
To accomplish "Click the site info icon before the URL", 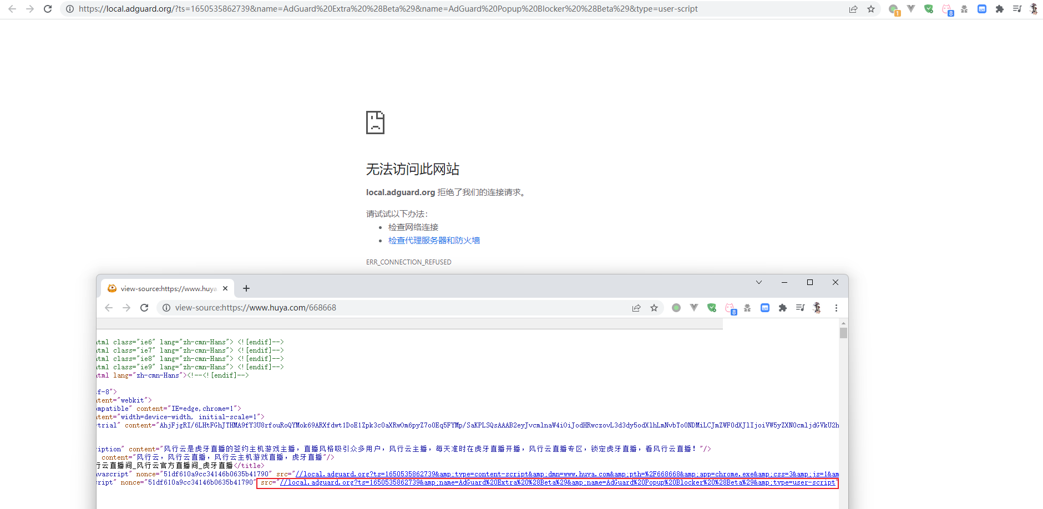I will [x=69, y=9].
